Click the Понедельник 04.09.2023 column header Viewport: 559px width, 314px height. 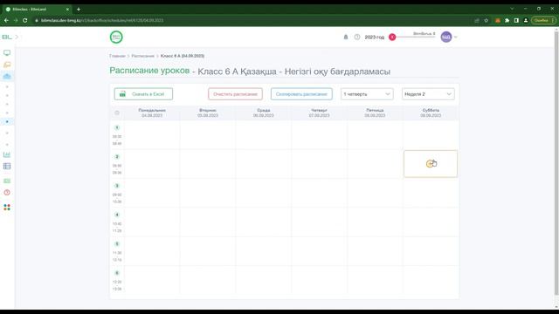152,113
